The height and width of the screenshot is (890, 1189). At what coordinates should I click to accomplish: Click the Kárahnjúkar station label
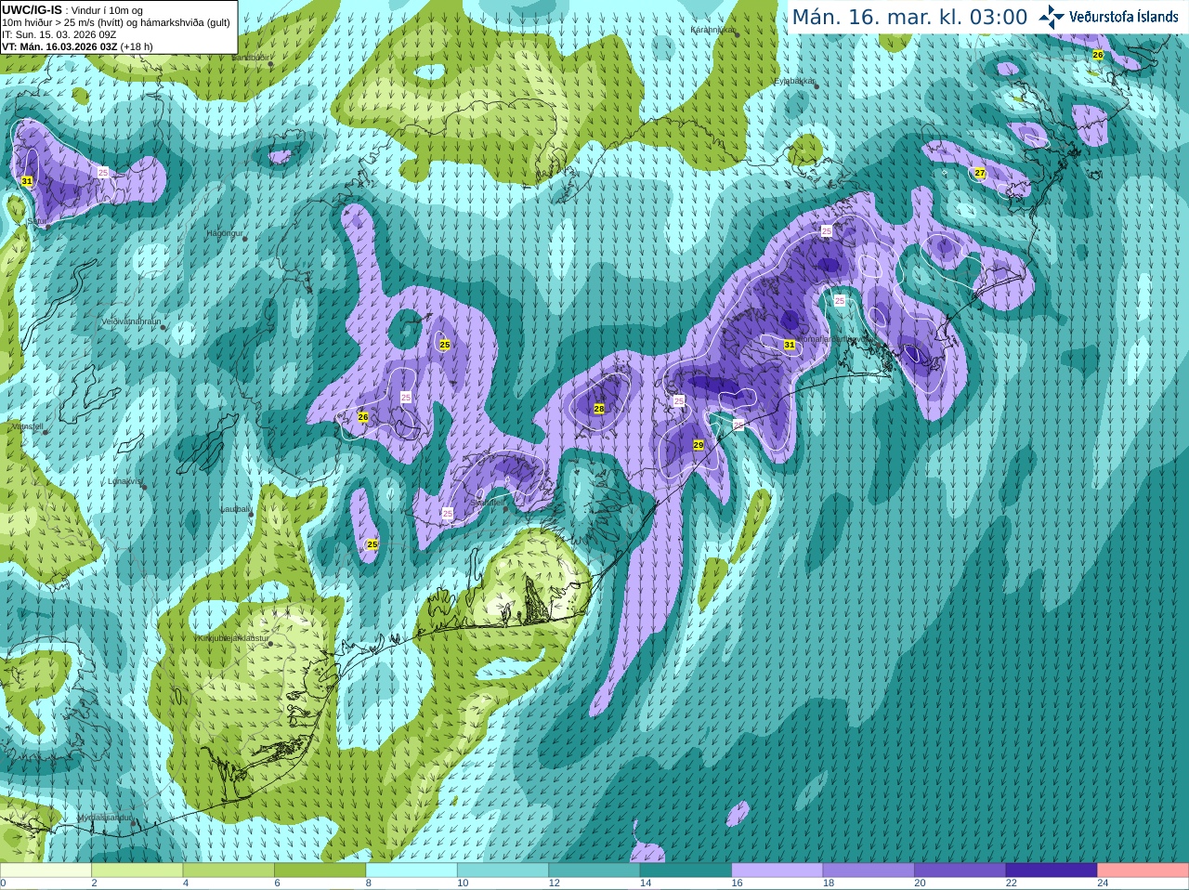point(713,30)
